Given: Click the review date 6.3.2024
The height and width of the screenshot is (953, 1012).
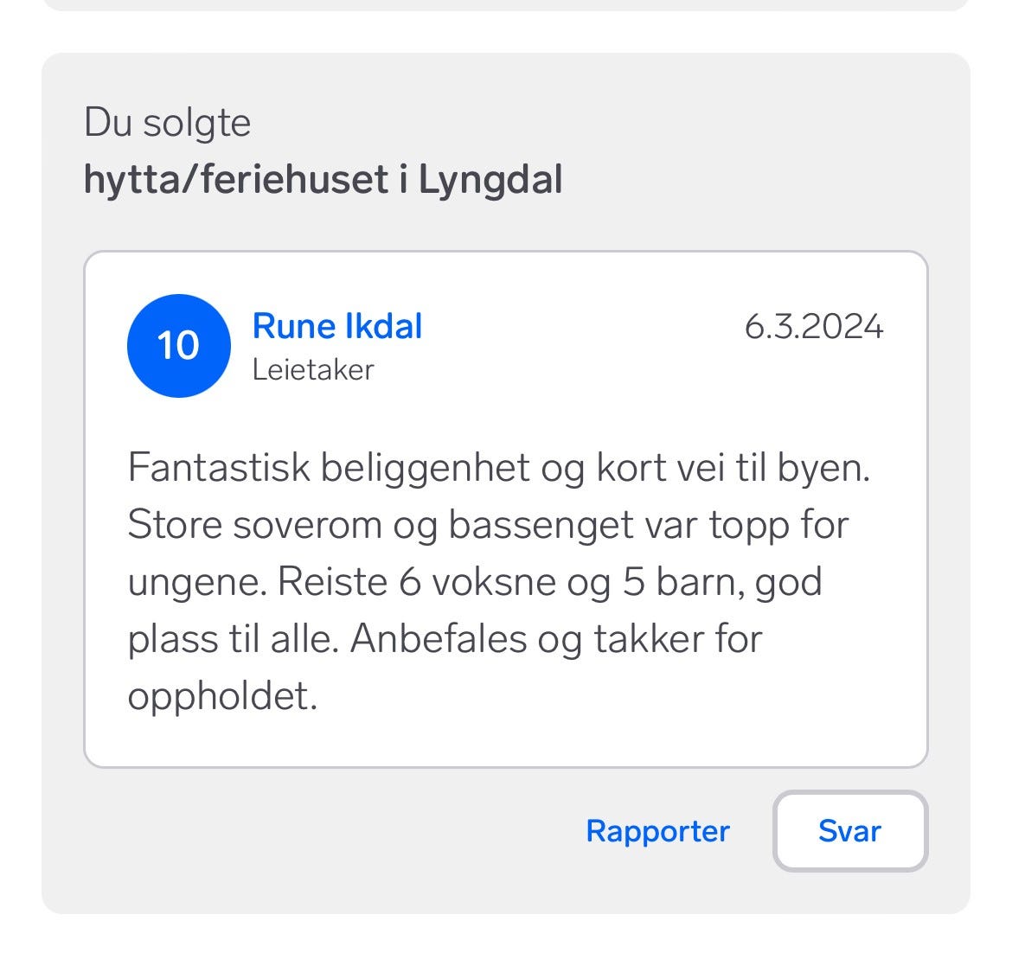Looking at the screenshot, I should [814, 326].
